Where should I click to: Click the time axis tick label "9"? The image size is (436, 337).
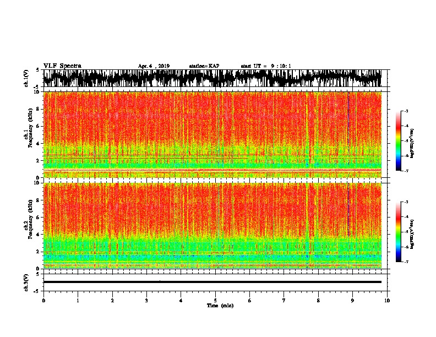[352, 301]
